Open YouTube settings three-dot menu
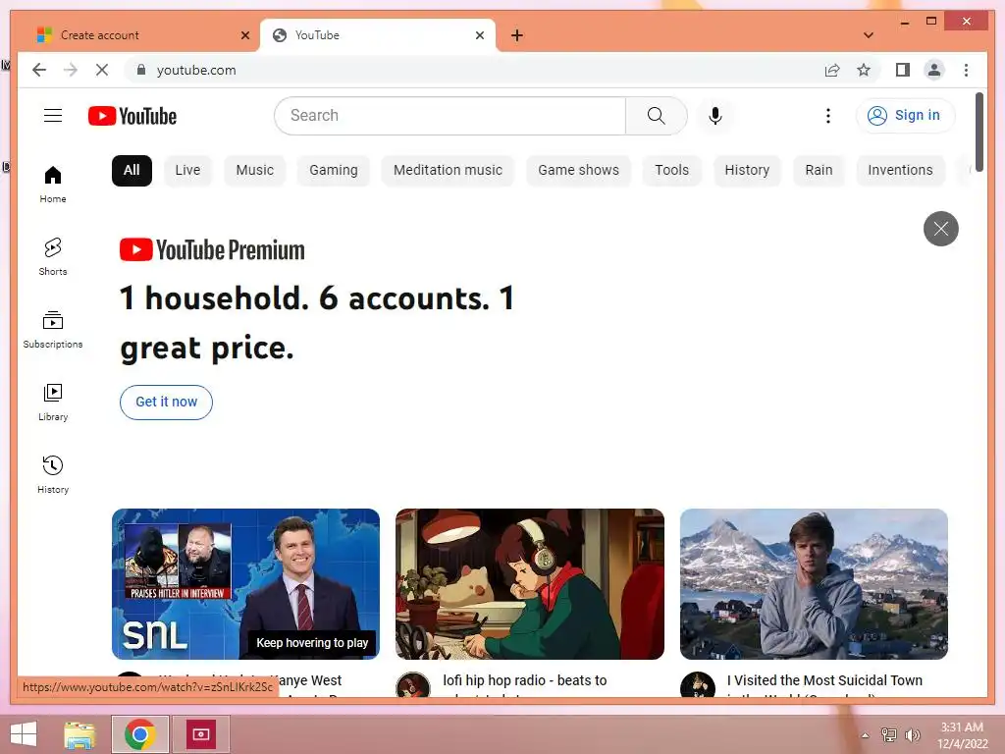 (x=828, y=116)
